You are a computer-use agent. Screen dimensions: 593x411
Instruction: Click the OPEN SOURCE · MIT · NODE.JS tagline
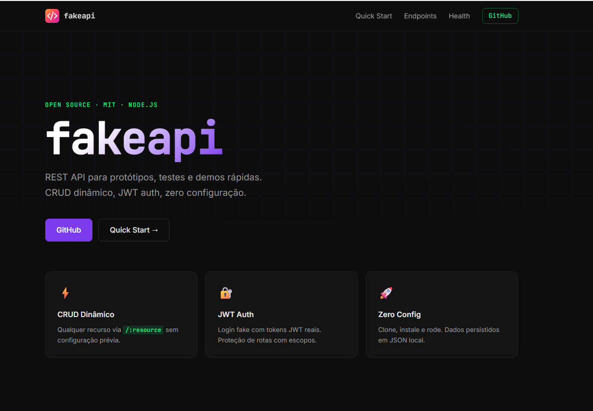click(x=101, y=105)
